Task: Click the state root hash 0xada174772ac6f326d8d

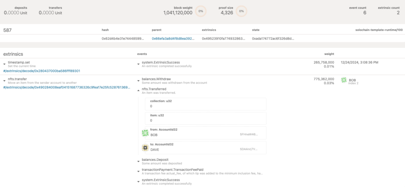Action: 273,38
